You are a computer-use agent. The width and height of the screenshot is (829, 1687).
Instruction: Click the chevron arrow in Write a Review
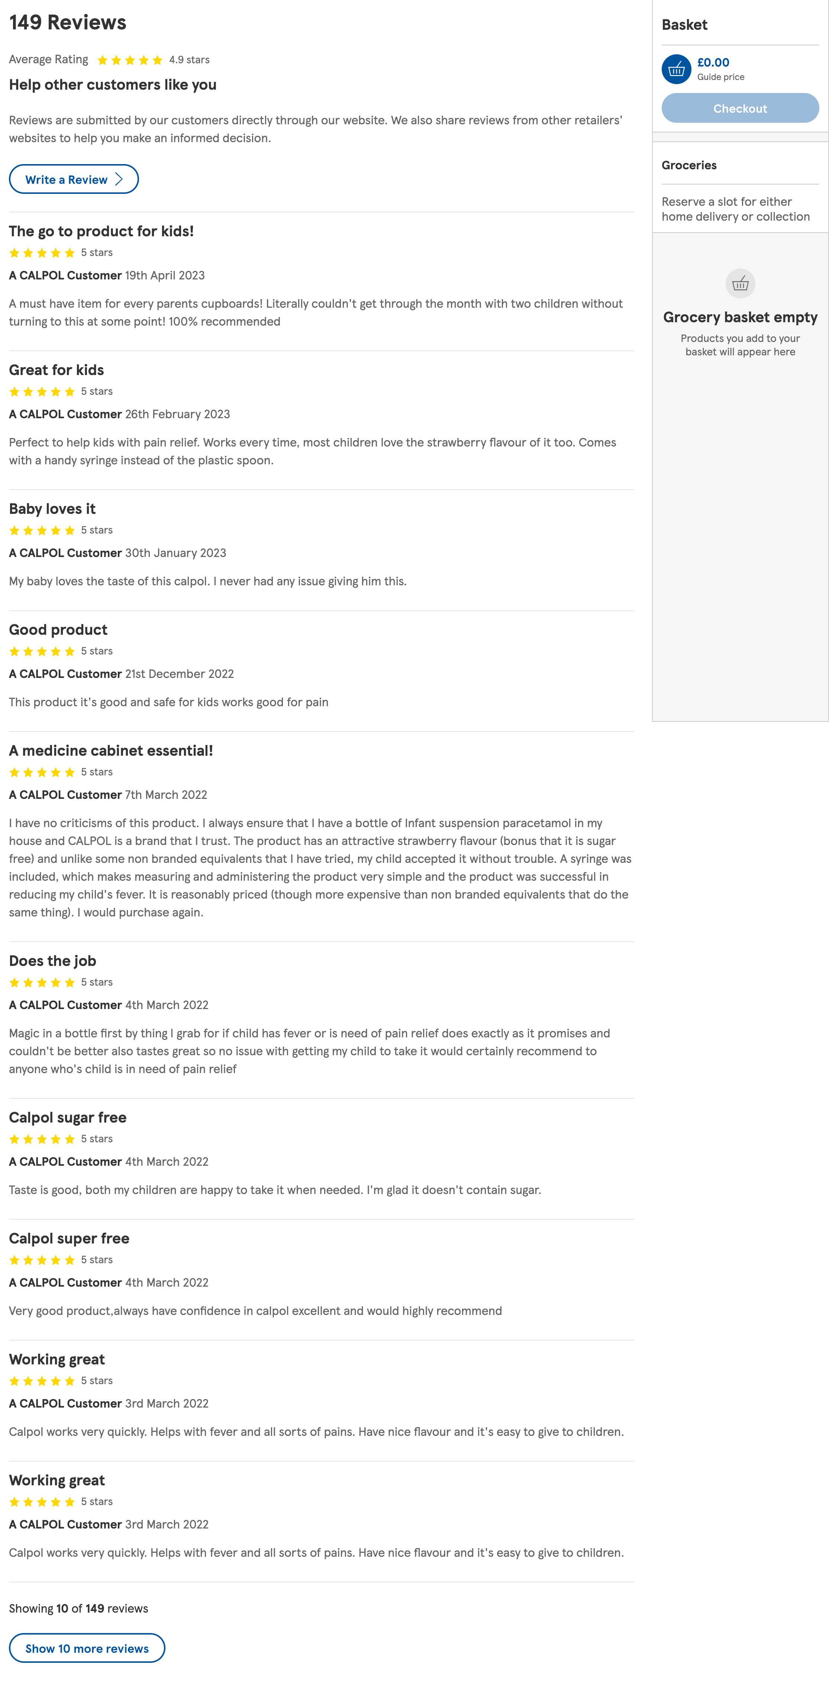[x=119, y=179]
